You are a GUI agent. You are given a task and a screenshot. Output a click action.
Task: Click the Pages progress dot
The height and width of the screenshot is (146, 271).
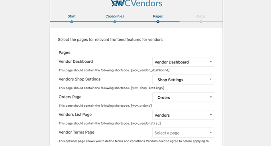[158, 22]
